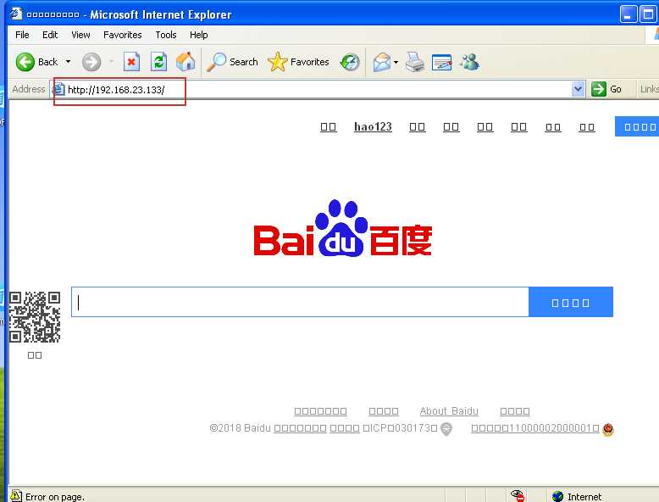The height and width of the screenshot is (502, 659).
Task: Click the Error on page warning icon
Action: [16, 496]
